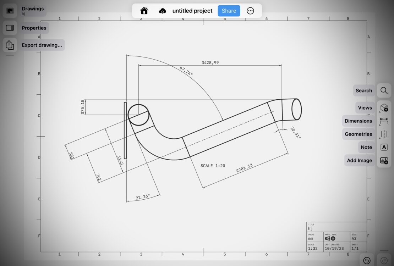Screen dimensions: 394x266
Task: Open the more options ellipsis menu
Action: click(250, 11)
